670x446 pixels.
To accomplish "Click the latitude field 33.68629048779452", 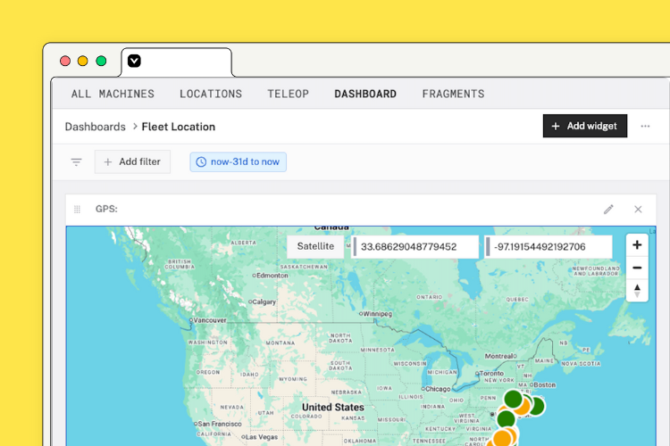I will 415,247.
